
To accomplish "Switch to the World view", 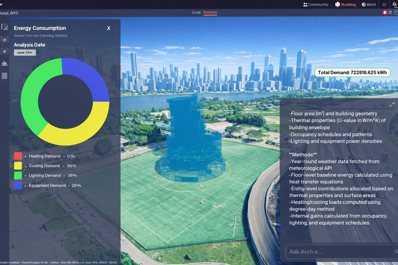I will 369,5.
